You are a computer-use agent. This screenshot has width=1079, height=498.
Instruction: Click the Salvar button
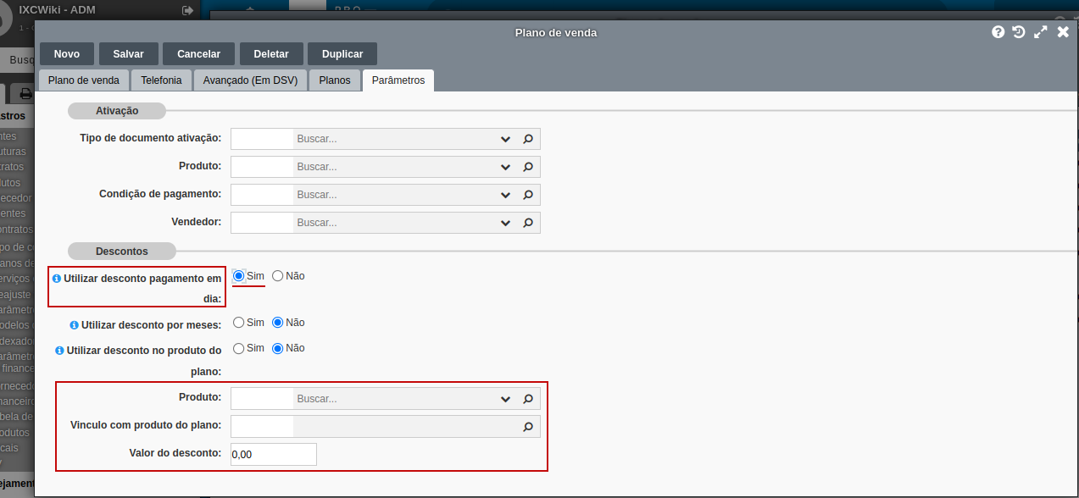[x=128, y=54]
